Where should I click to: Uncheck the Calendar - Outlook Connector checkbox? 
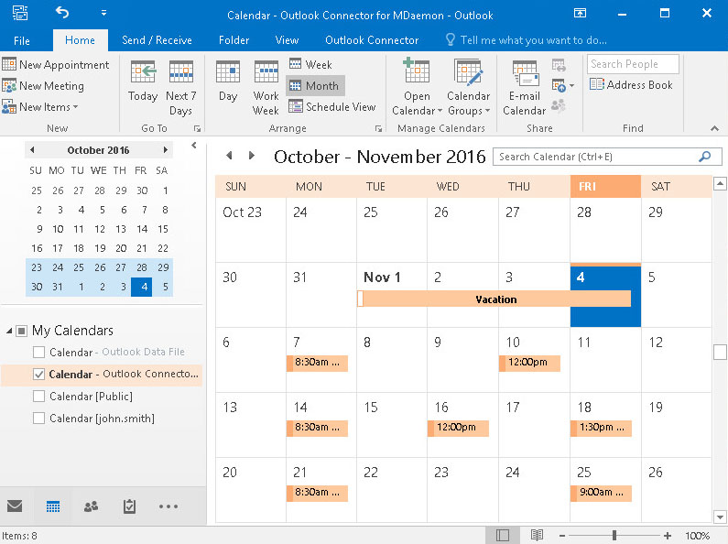[39, 375]
